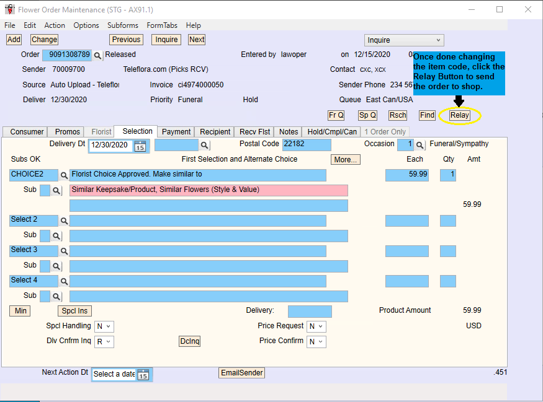Click the Flower Order Maintenance app icon

click(x=10, y=9)
